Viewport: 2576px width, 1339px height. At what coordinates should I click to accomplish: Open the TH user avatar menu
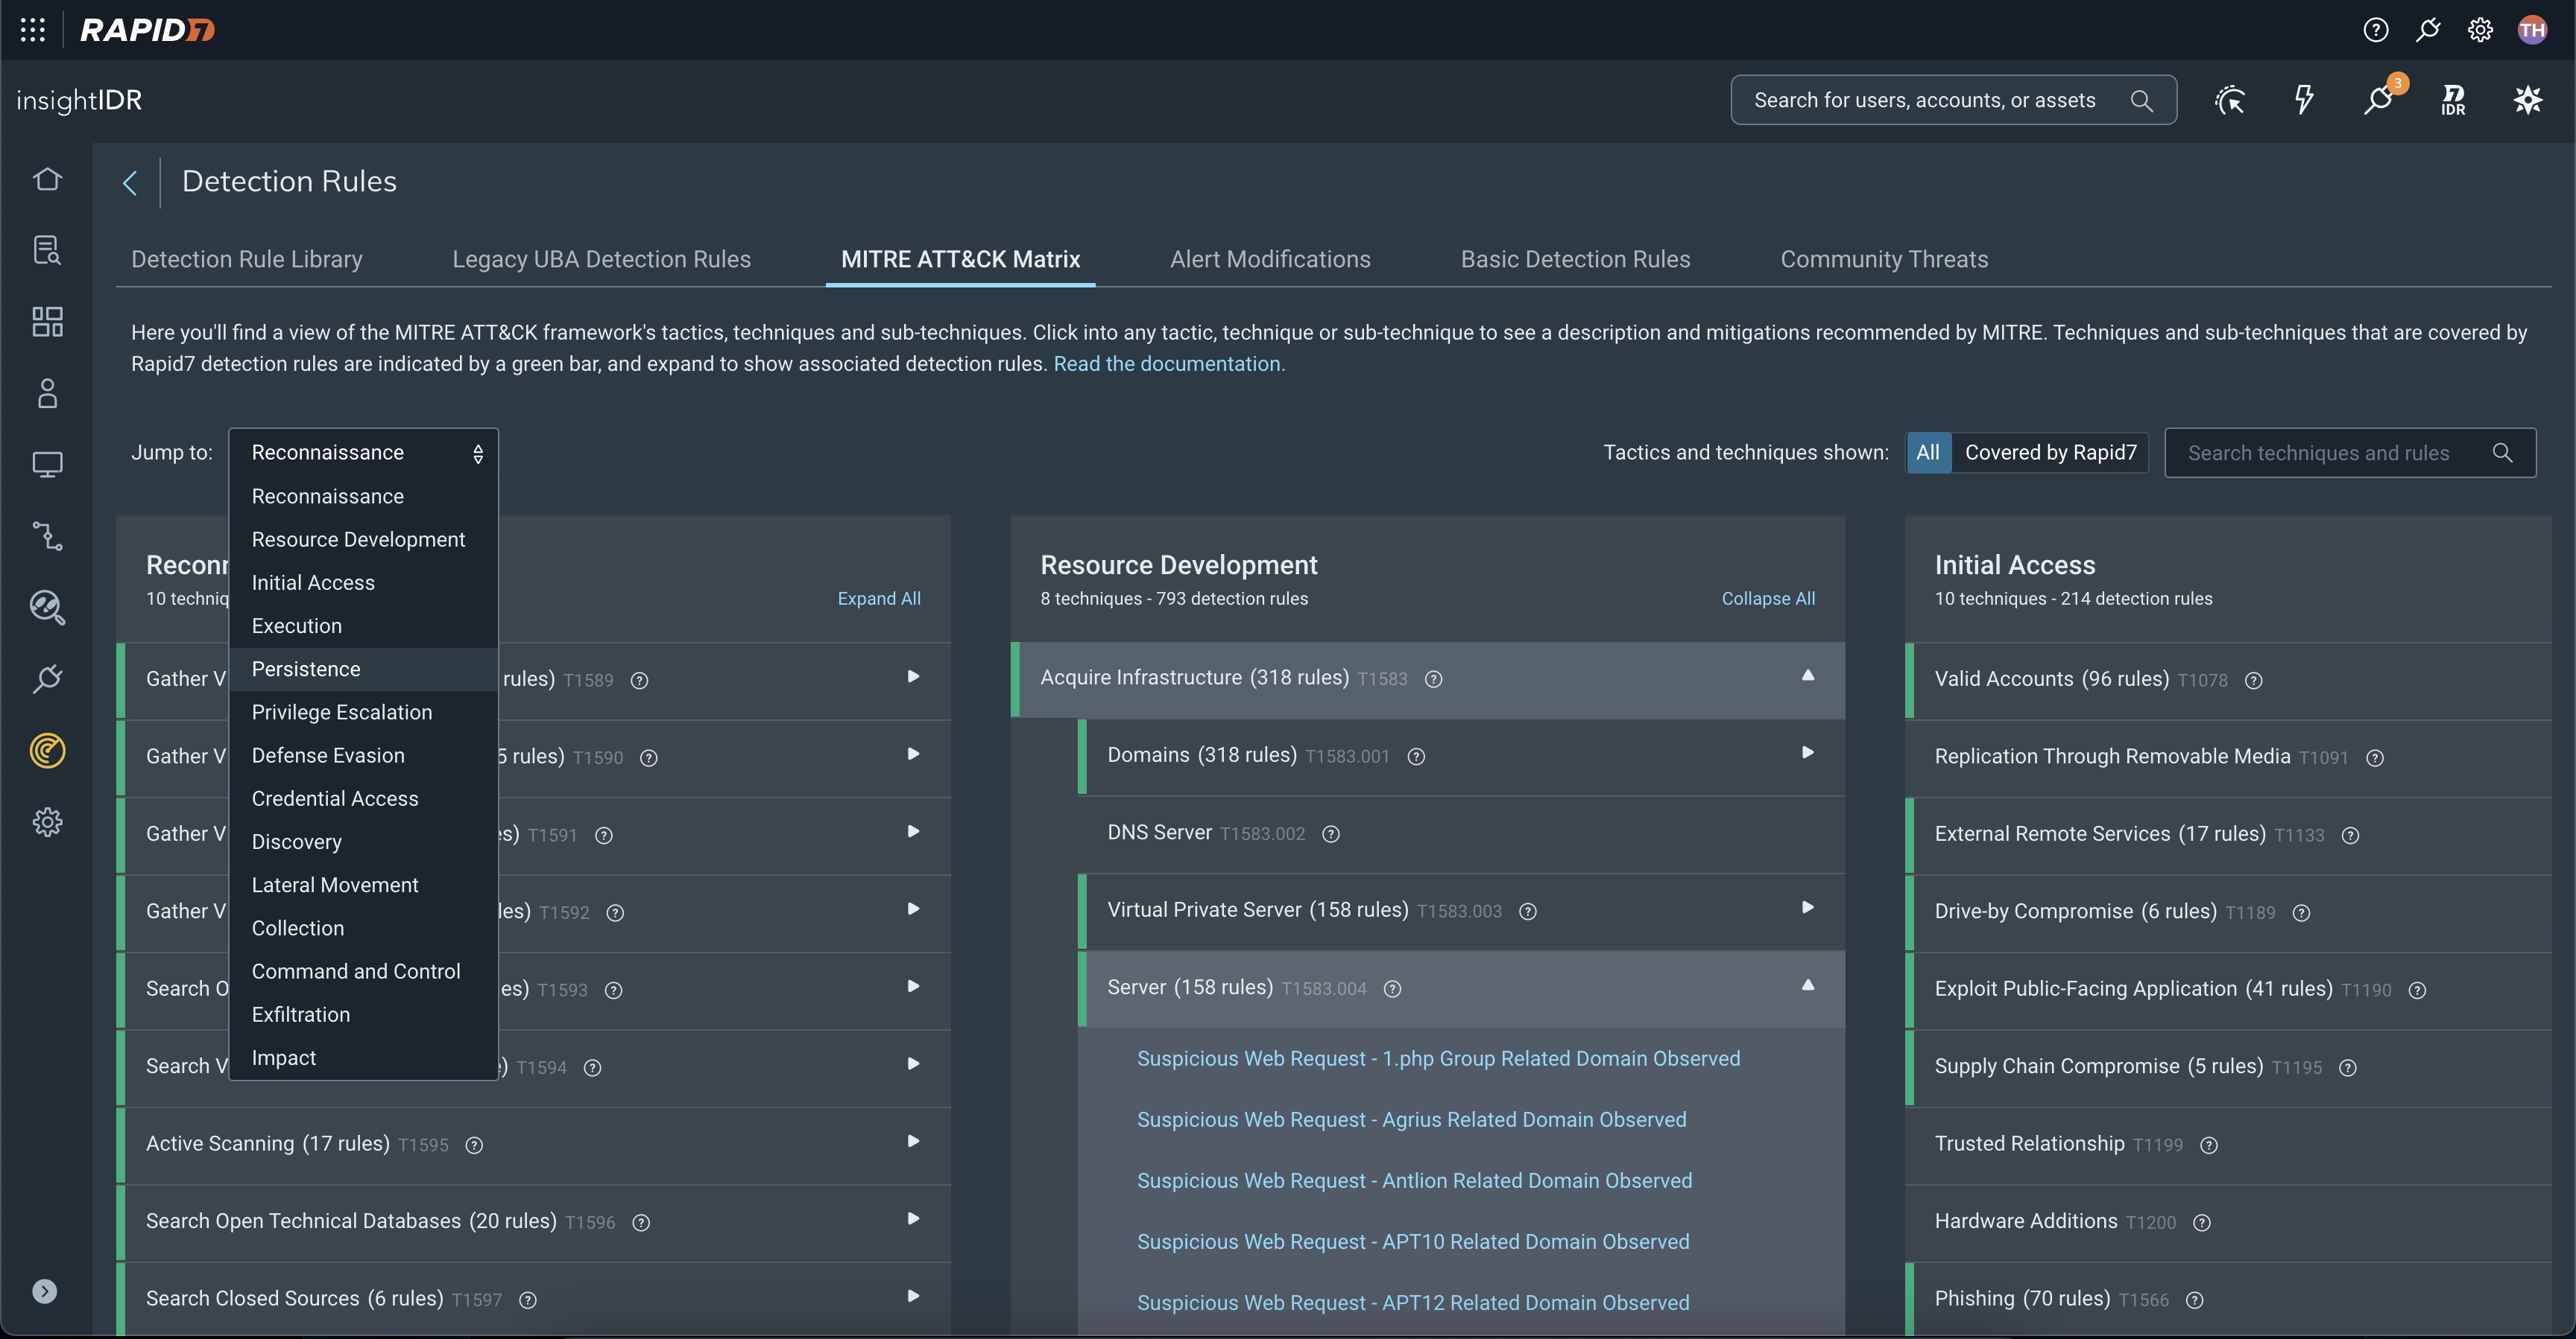(2532, 30)
